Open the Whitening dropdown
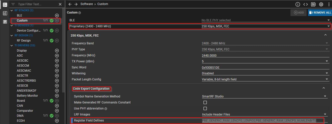The image size is (332, 124). 266,73
